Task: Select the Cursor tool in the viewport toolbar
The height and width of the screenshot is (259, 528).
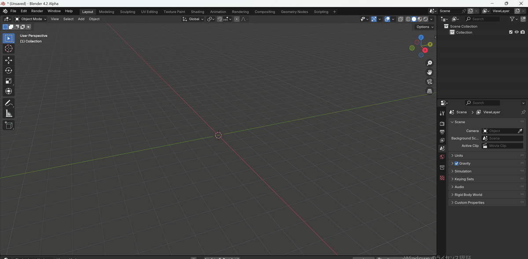Action: coord(8,49)
